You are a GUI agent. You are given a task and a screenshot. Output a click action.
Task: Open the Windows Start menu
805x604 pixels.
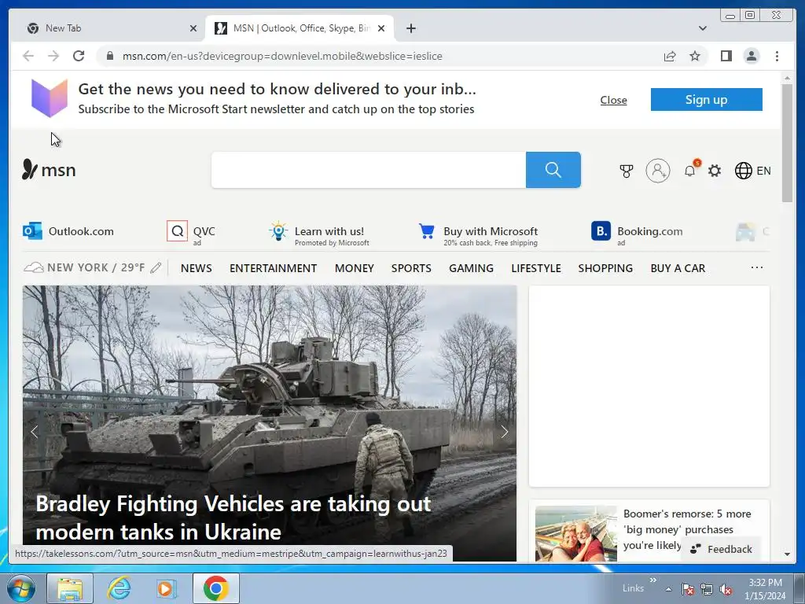pos(21,588)
